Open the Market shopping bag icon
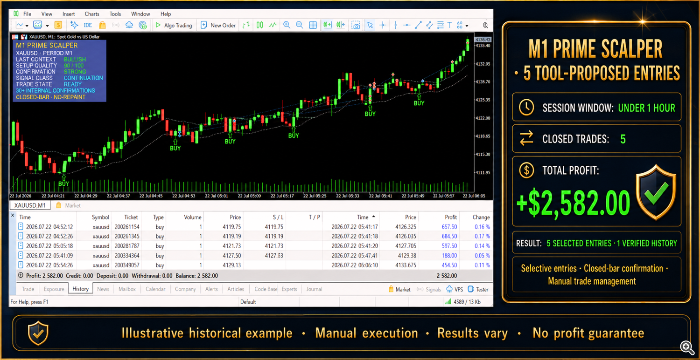This screenshot has width=700, height=360. tap(102, 25)
